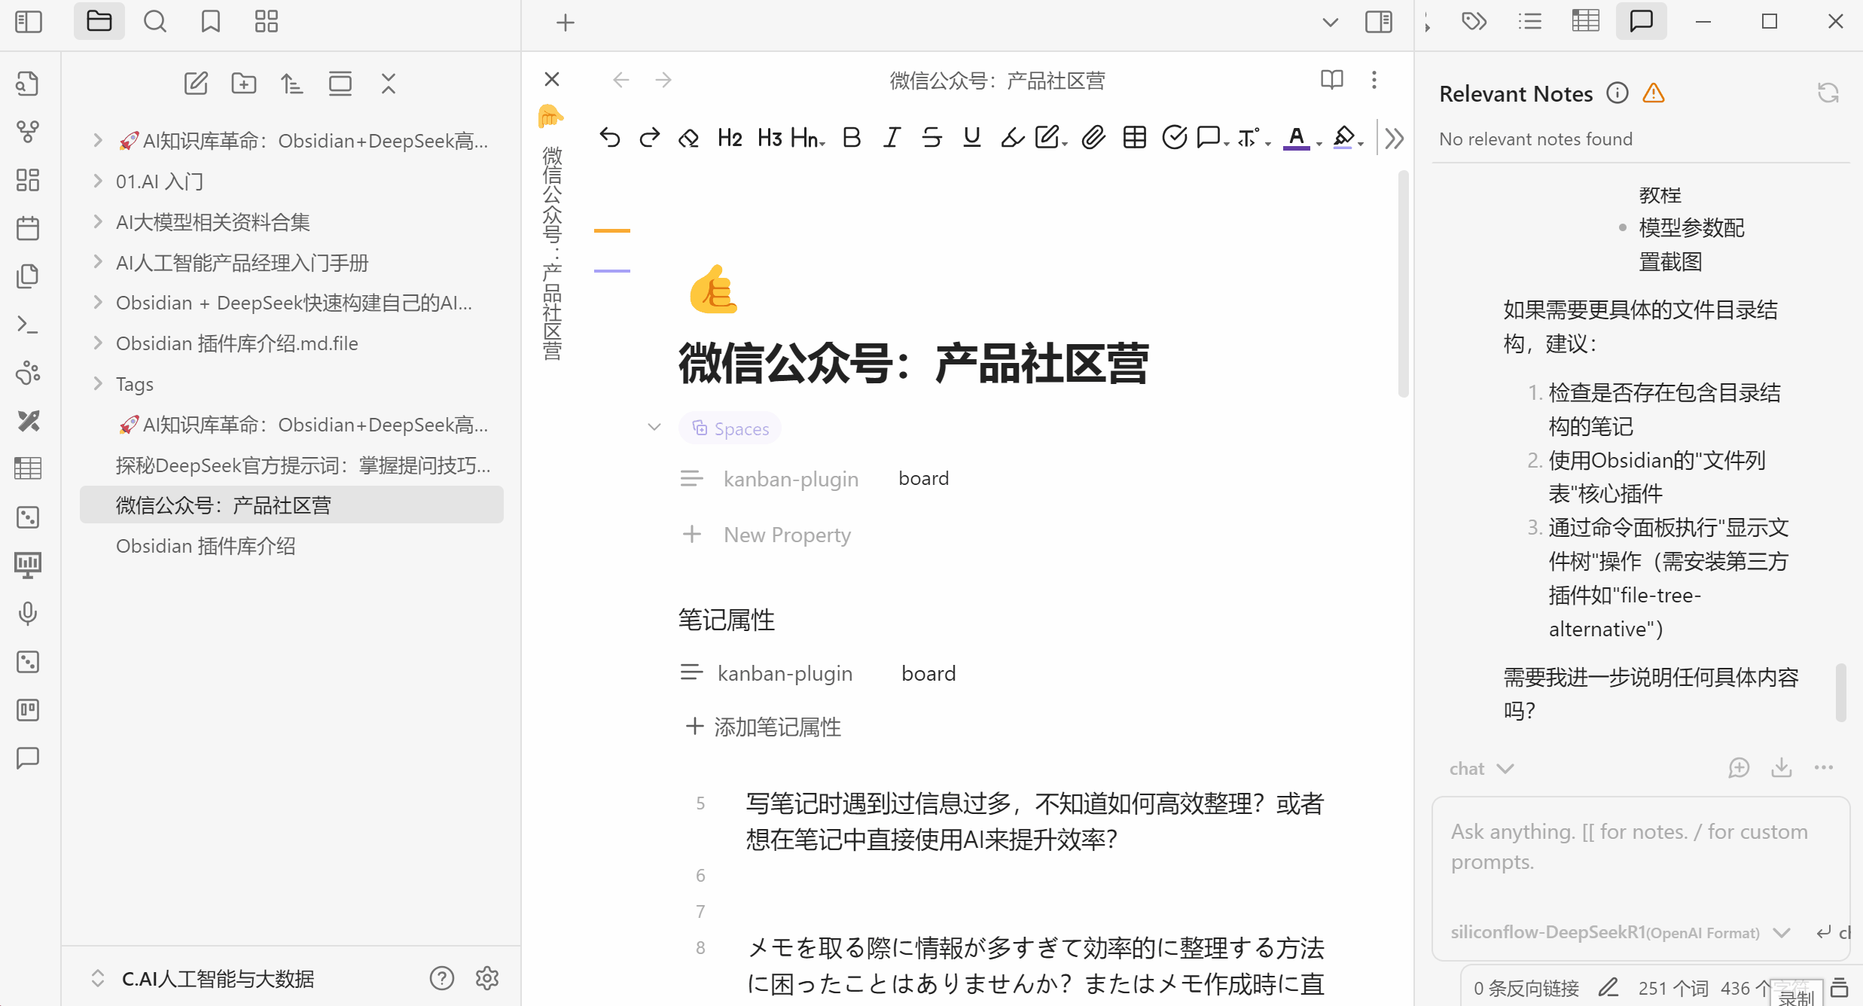Open the Obsidian 插件库介绍 note
The image size is (1863, 1006).
206,546
